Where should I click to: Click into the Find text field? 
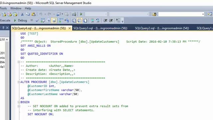[x=180, y=14]
